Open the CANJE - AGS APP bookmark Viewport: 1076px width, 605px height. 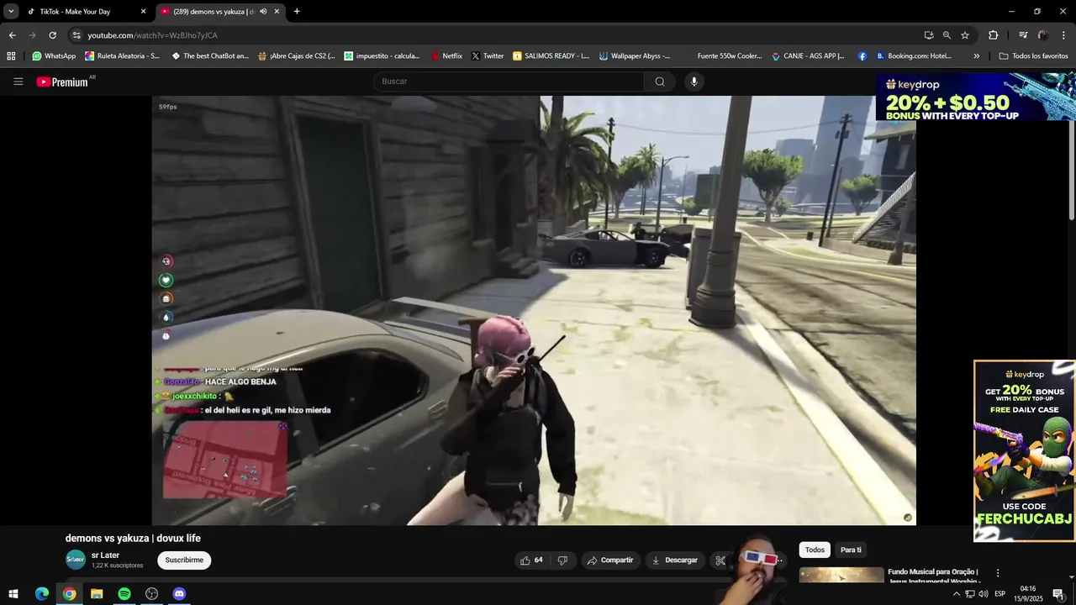(809, 56)
